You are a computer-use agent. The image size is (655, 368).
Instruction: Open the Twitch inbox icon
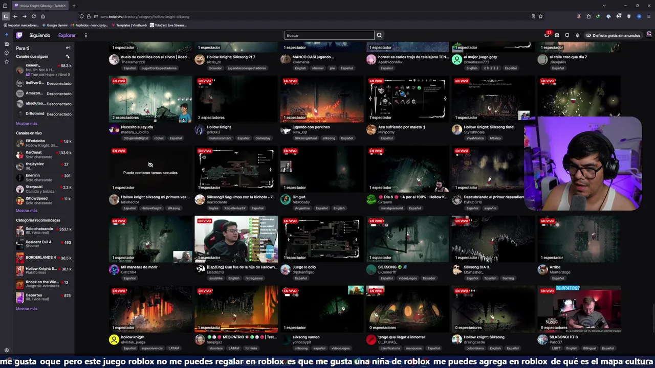(557, 35)
